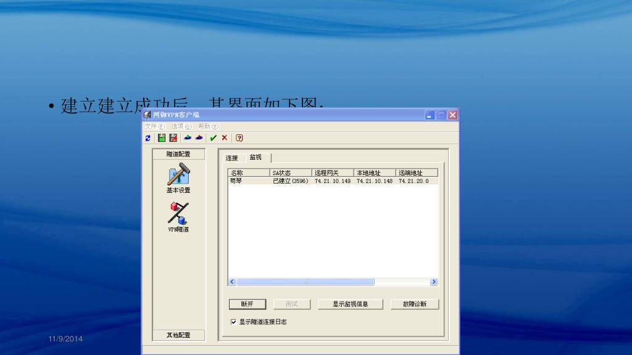632x355 pixels.
Task: Expand the 其他配置 sidebar section
Action: coord(178,335)
